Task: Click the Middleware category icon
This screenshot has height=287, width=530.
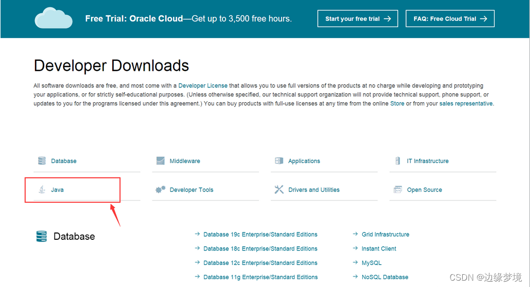Action: [x=160, y=160]
